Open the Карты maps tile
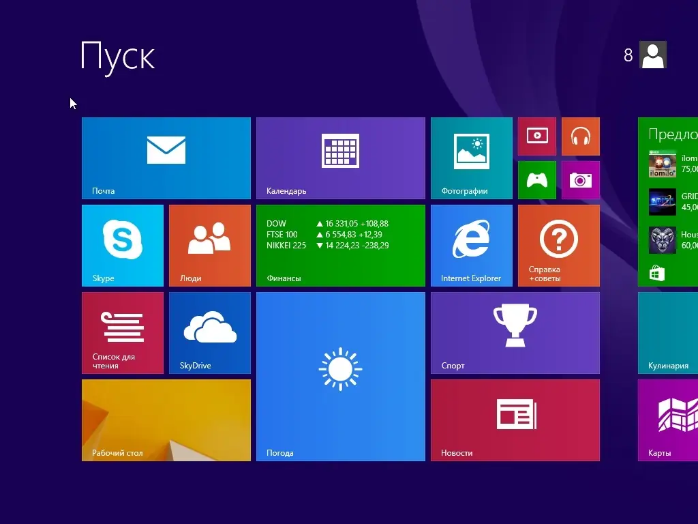The height and width of the screenshot is (524, 698). point(668,420)
